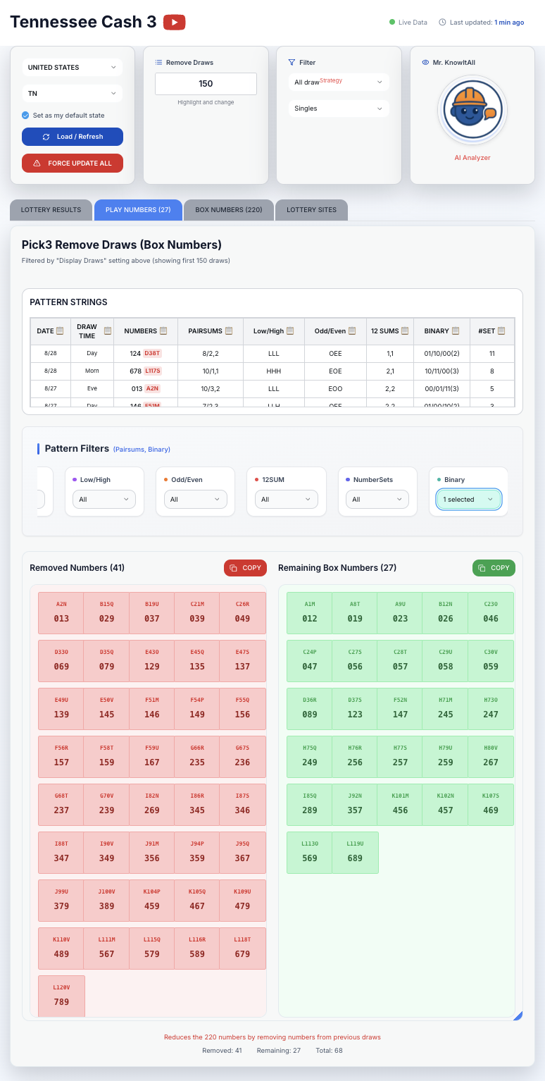This screenshot has height=1081, width=545.
Task: Select remaining number 456 tile
Action: point(400,805)
